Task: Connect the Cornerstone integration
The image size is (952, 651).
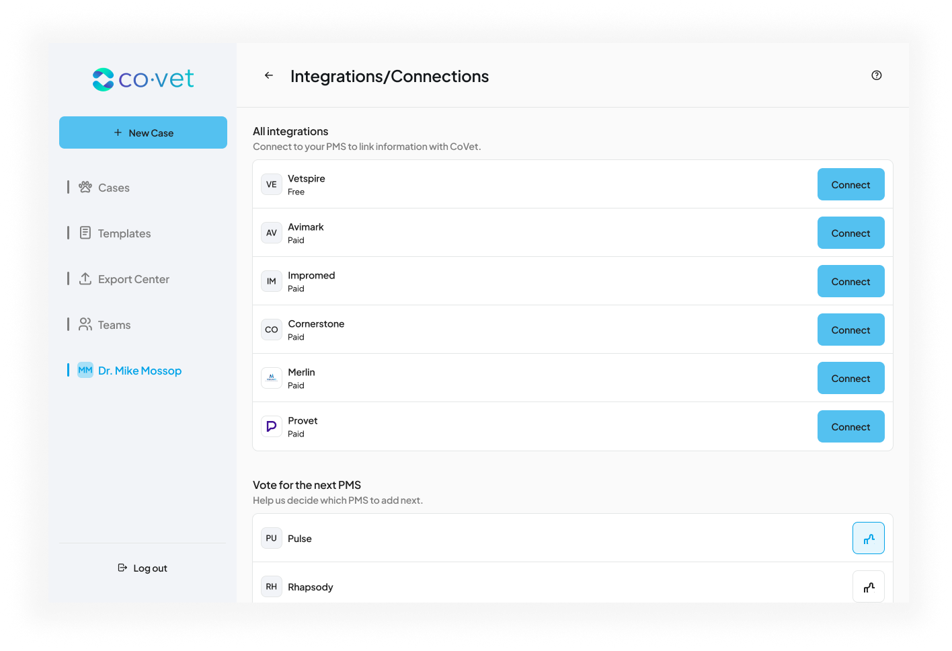Action: click(x=851, y=330)
